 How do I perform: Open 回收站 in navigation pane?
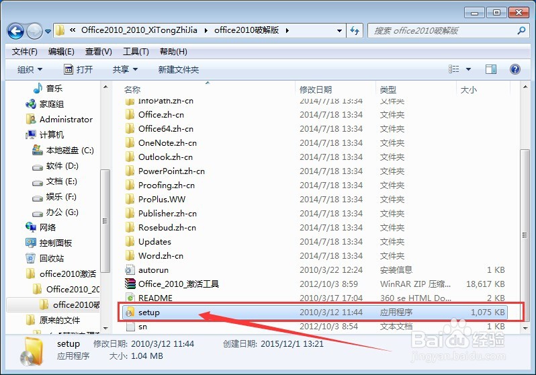(x=45, y=258)
